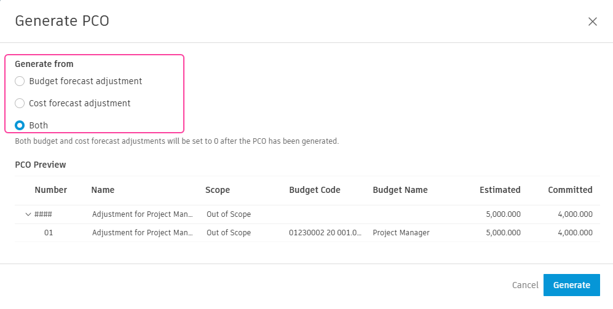The width and height of the screenshot is (613, 309).
Task: Collapse the #### PCO row chevron
Action: point(28,214)
